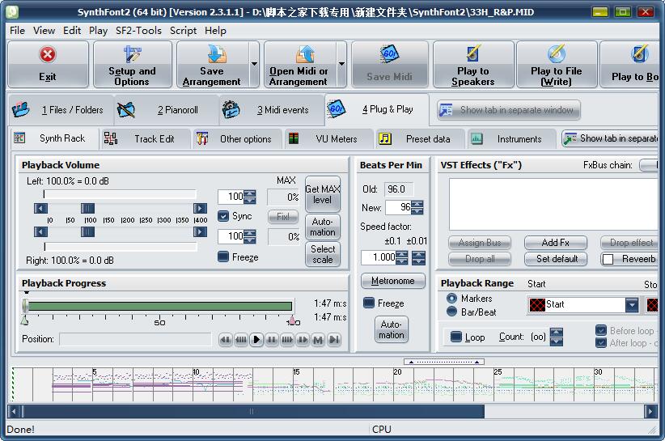Open the Track Edit tab

(145, 139)
